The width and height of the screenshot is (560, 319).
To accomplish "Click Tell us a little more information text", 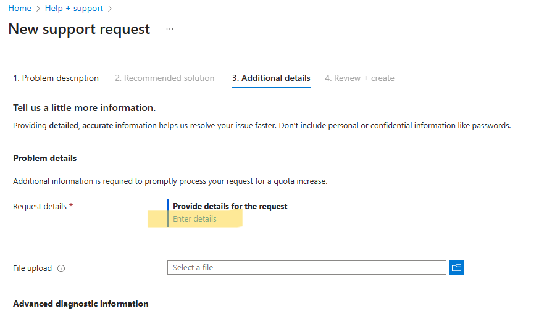I will coord(84,108).
